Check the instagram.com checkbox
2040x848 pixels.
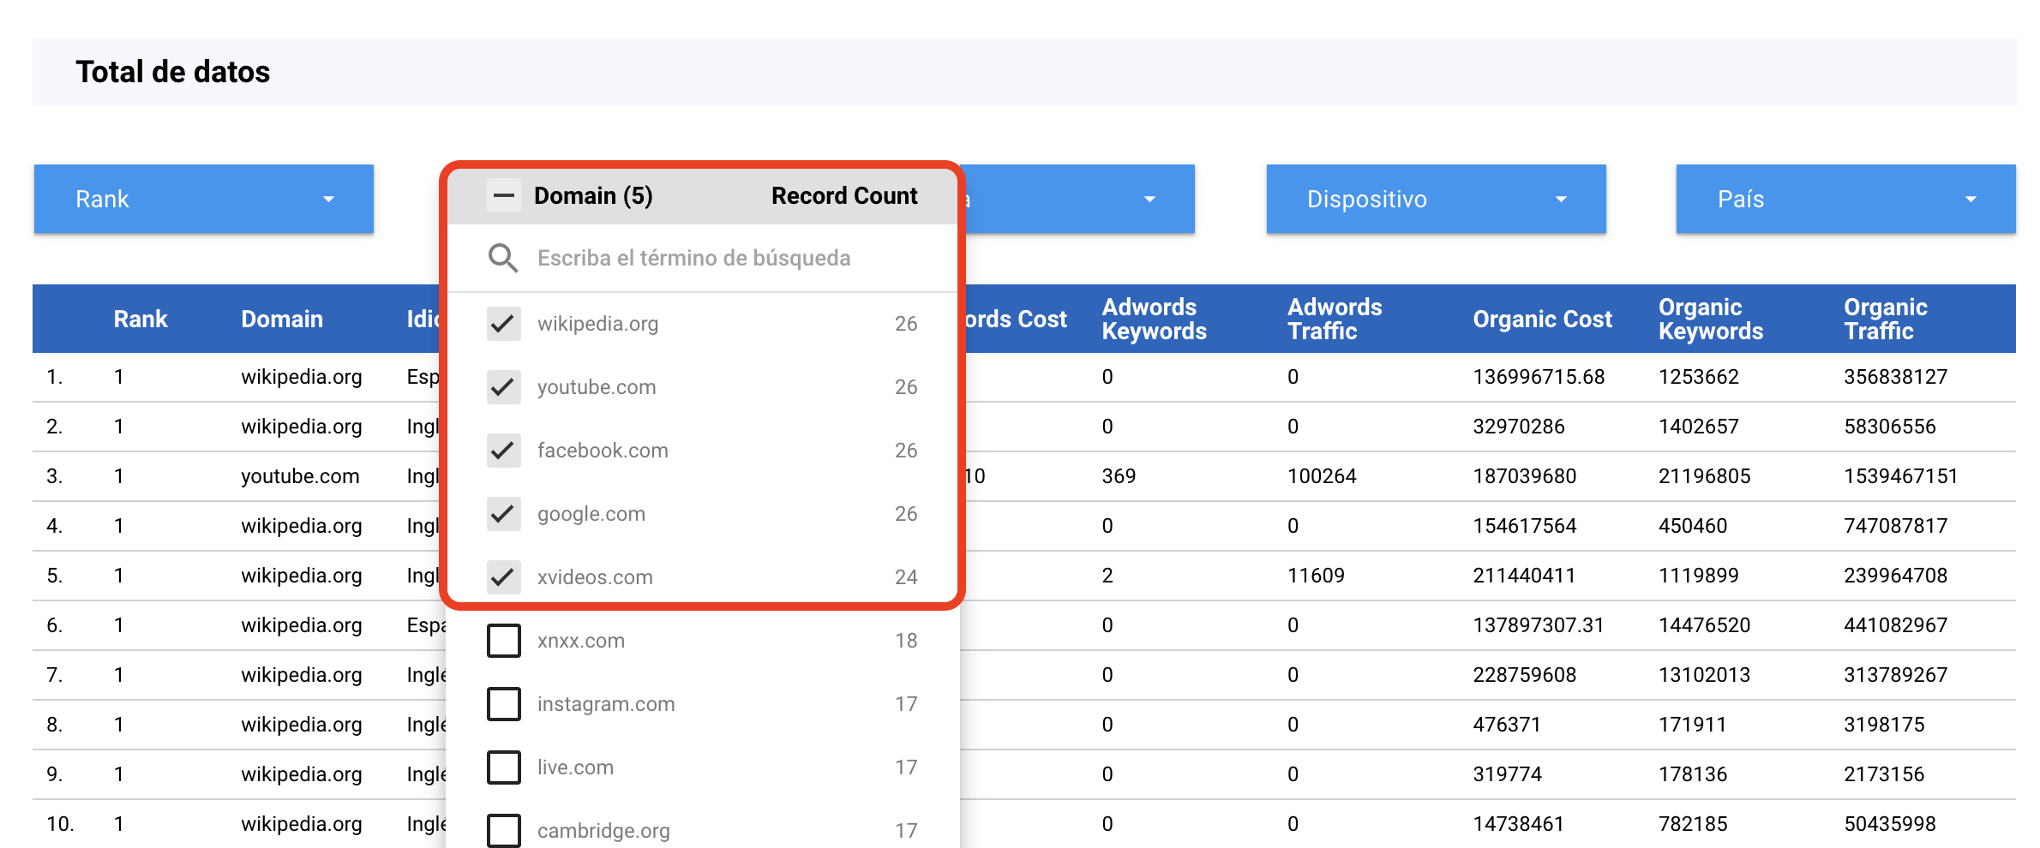pos(504,704)
